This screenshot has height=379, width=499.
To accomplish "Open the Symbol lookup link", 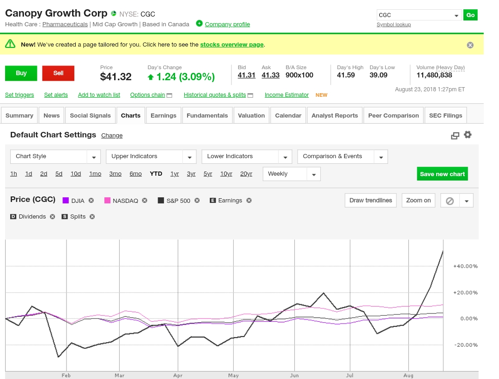I will click(x=394, y=25).
